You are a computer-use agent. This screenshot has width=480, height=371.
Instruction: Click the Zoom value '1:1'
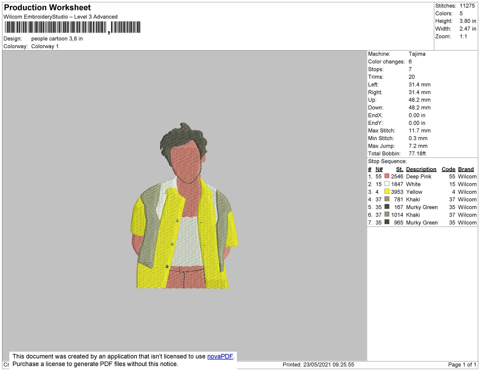(463, 37)
